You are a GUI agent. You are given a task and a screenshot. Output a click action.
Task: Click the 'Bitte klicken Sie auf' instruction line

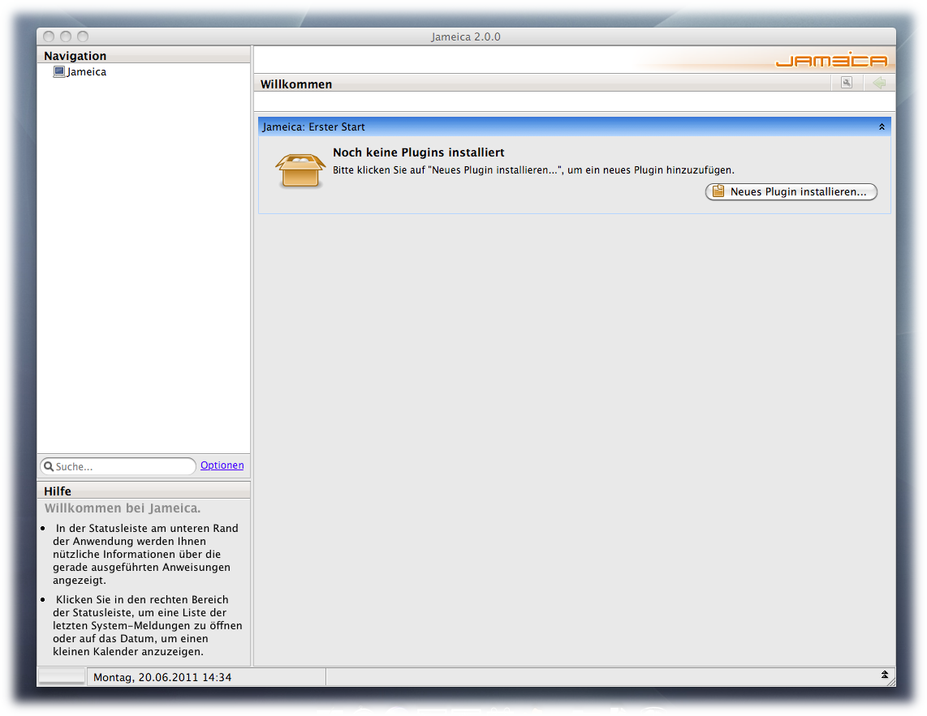pos(533,170)
